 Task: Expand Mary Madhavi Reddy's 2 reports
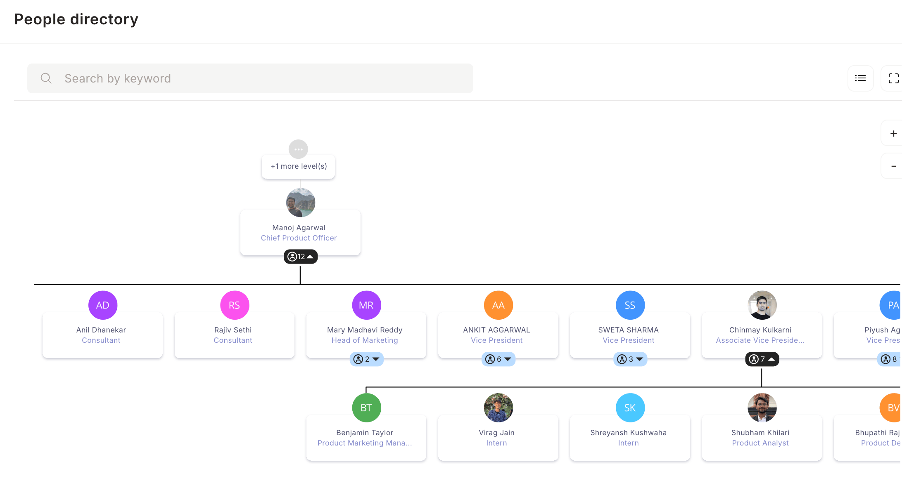[x=366, y=359]
